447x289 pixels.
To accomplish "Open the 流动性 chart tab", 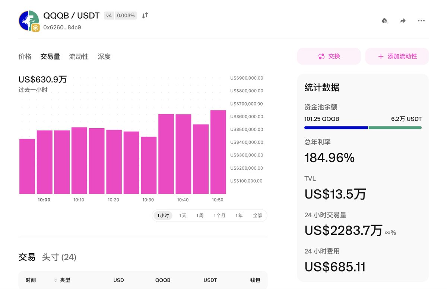I will point(79,57).
